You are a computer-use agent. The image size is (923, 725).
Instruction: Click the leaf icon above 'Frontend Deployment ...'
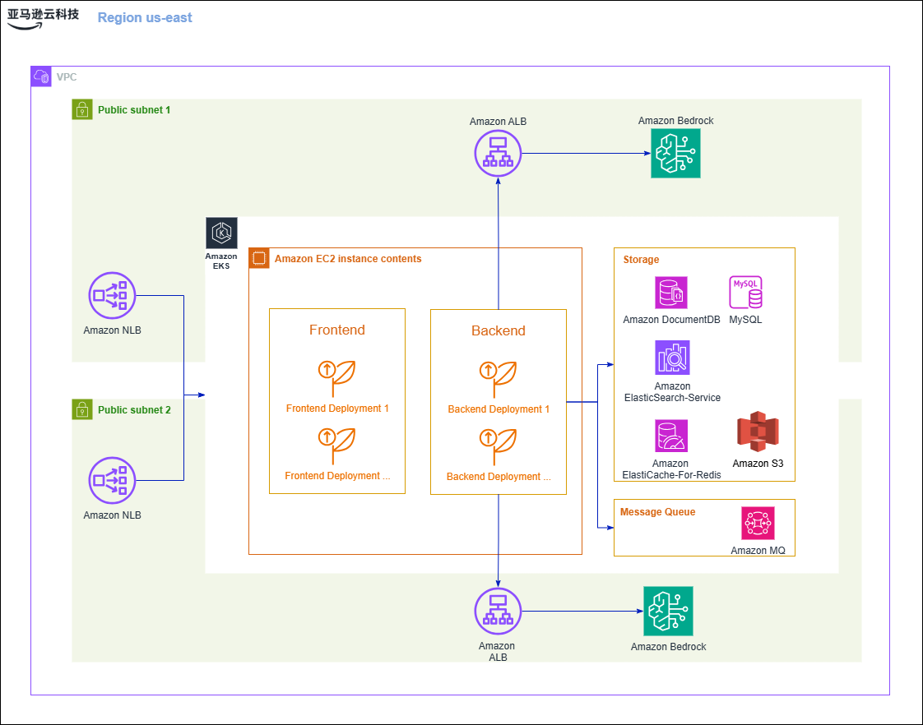point(336,446)
